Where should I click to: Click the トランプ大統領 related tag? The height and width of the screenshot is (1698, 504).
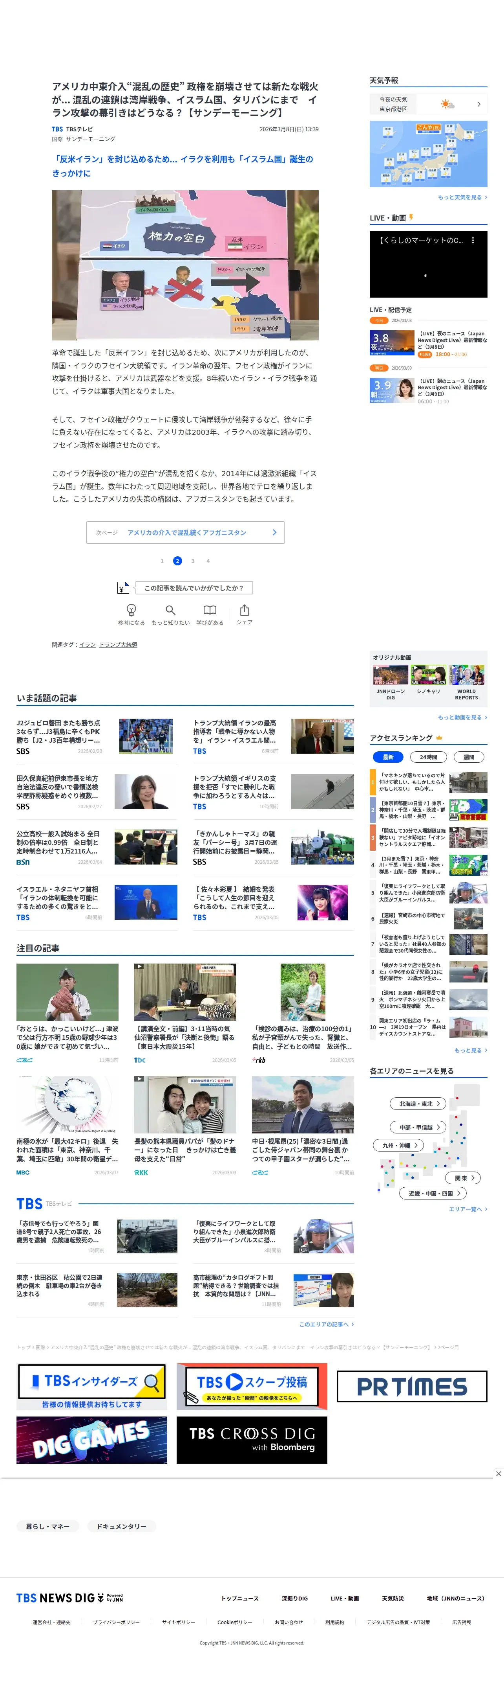tap(119, 645)
